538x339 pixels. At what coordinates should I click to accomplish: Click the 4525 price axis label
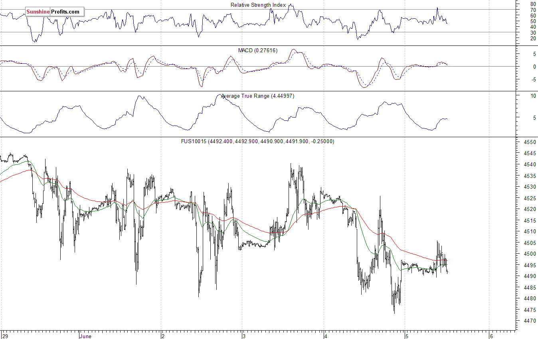530,198
